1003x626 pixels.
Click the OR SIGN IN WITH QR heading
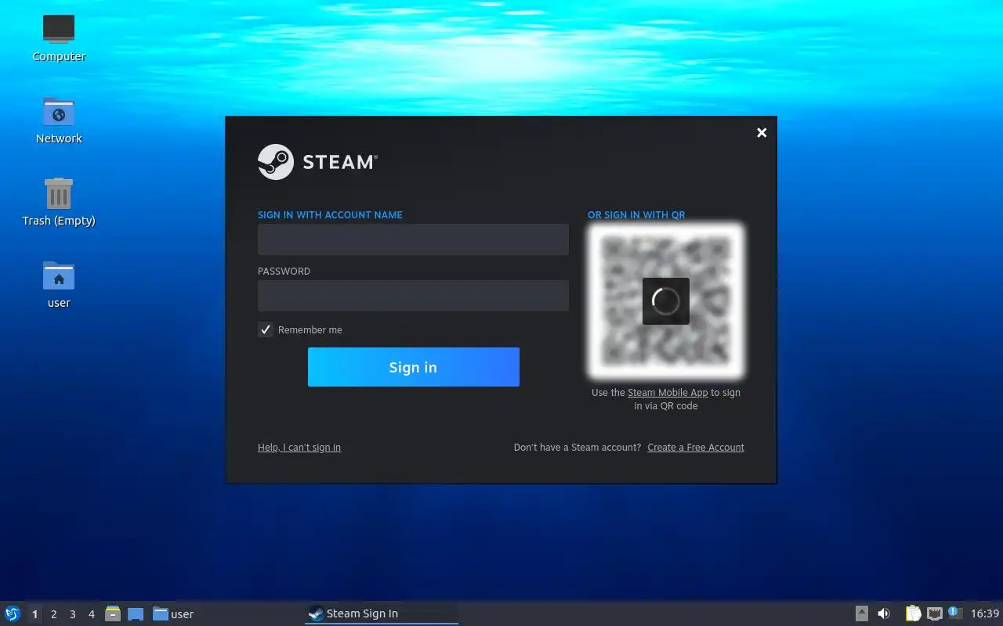tap(636, 214)
